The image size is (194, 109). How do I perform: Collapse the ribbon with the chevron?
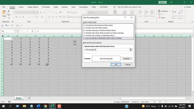click(192, 22)
